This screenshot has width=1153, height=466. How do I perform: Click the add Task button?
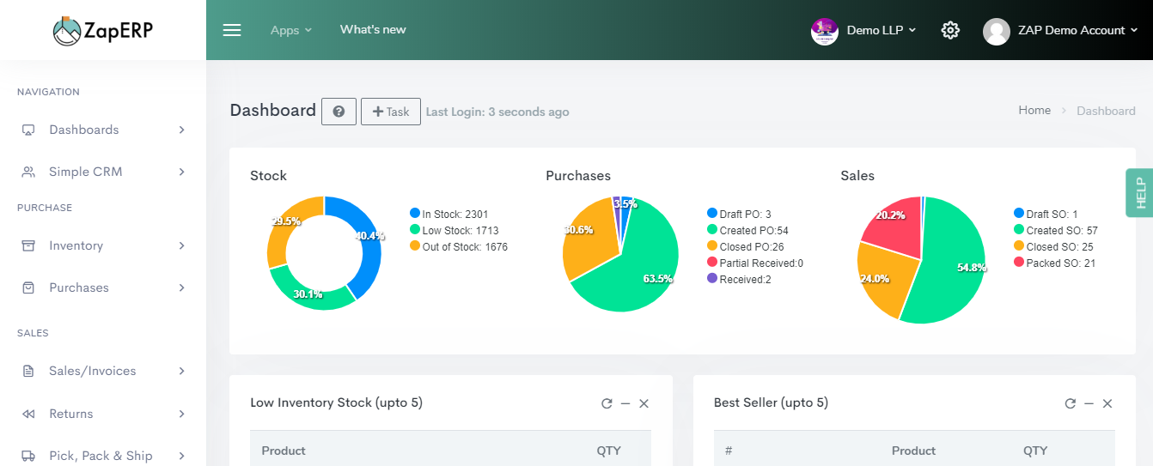pyautogui.click(x=391, y=112)
